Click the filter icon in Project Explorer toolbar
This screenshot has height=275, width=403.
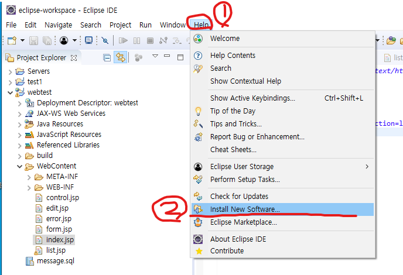(138, 57)
